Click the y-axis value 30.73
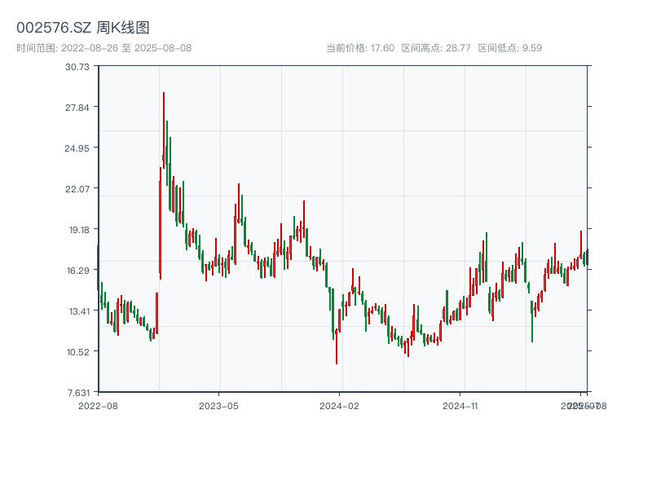The image size is (652, 489). (x=77, y=67)
